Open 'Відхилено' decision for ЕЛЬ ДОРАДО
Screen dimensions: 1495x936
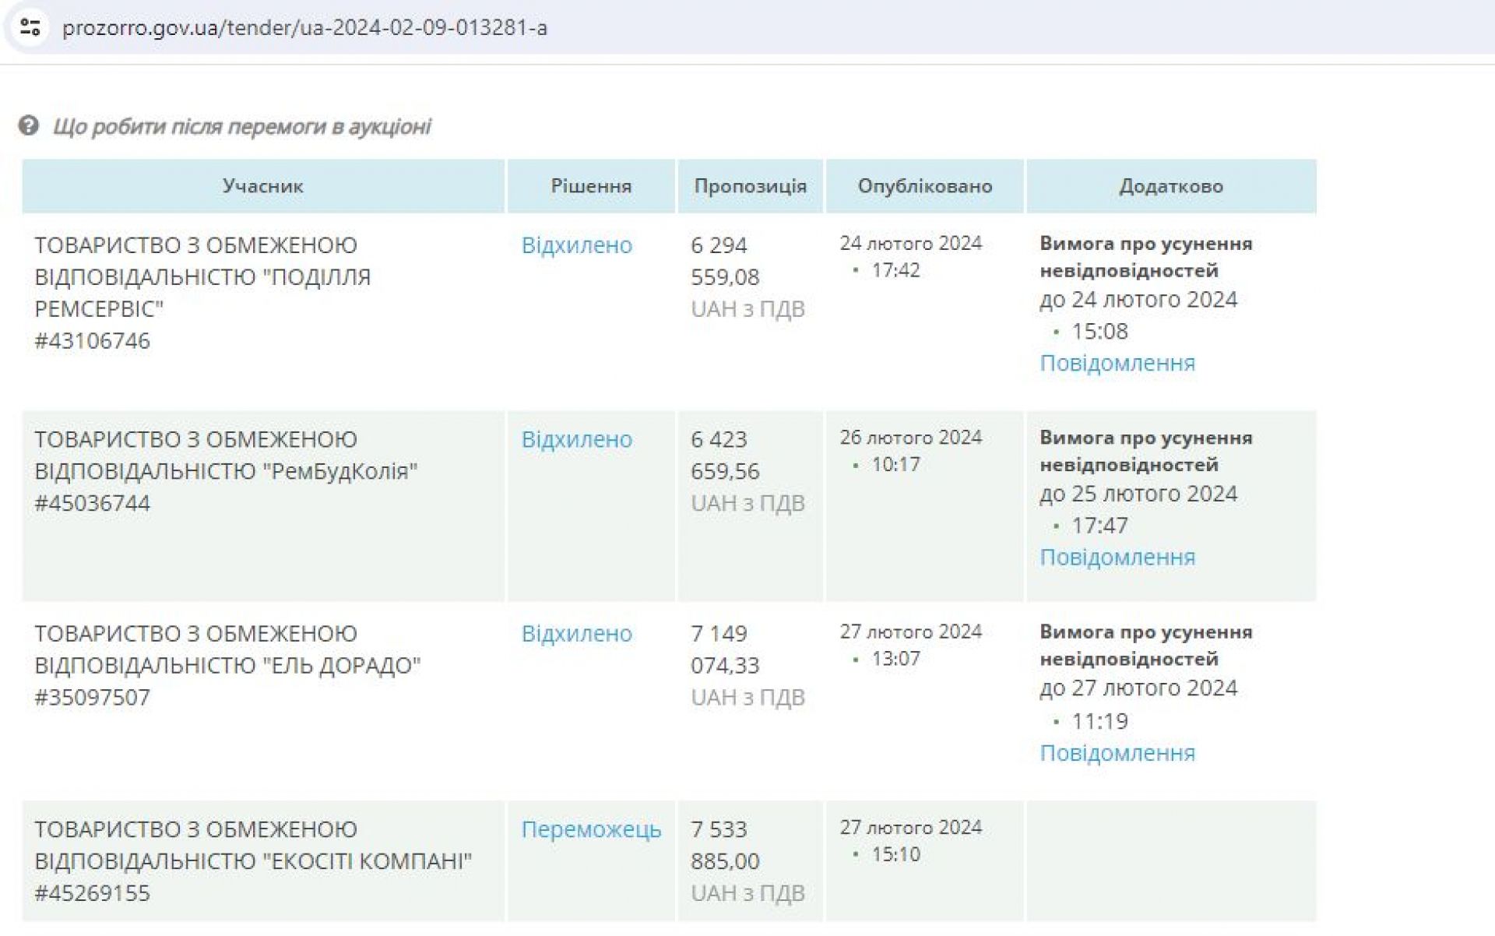coord(576,633)
